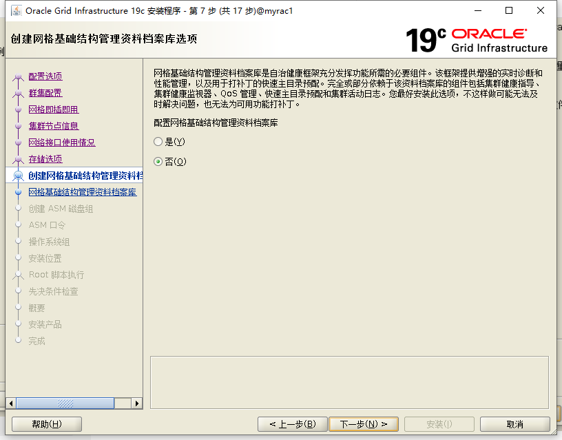Jump to 集群节点信息 step
This screenshot has height=440, width=562.
[x=54, y=126]
